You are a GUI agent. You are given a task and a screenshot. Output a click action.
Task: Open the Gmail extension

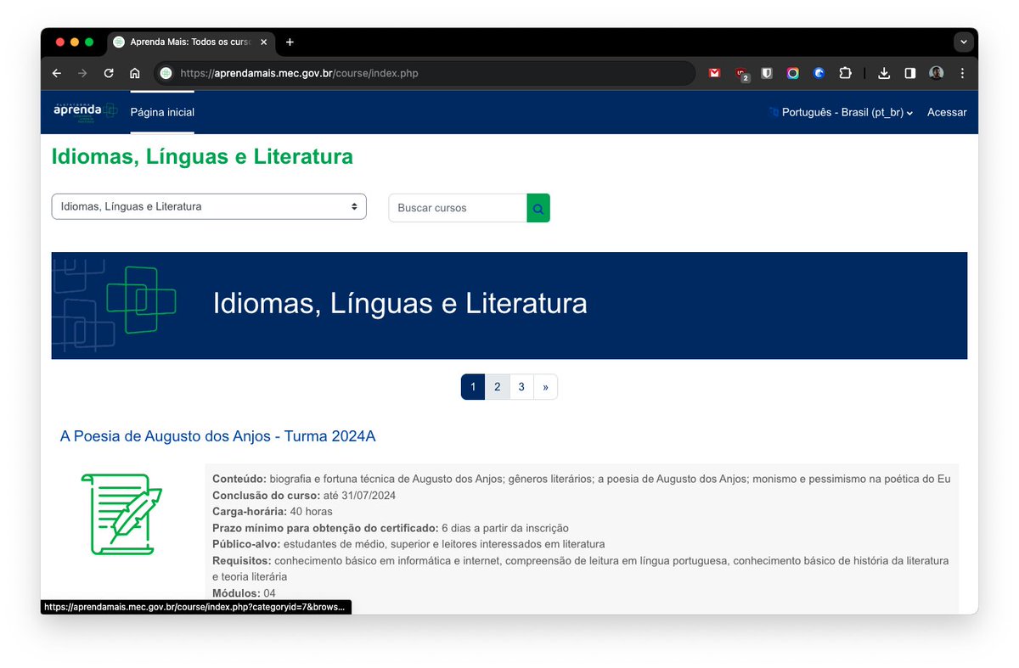714,73
